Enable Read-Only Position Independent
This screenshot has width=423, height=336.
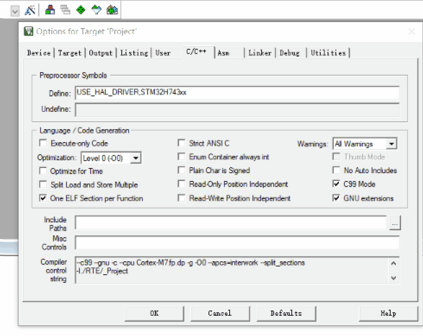coord(182,184)
